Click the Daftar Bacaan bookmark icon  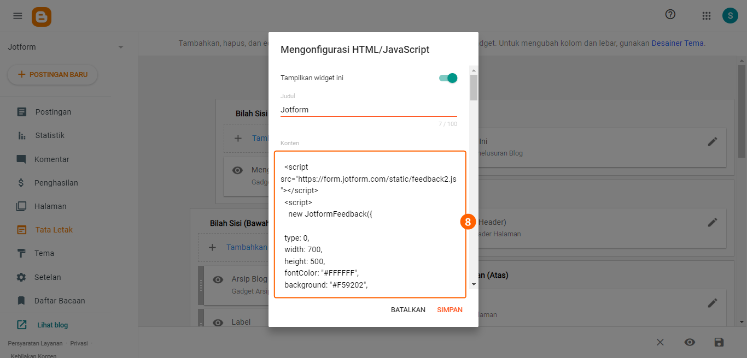pyautogui.click(x=21, y=301)
